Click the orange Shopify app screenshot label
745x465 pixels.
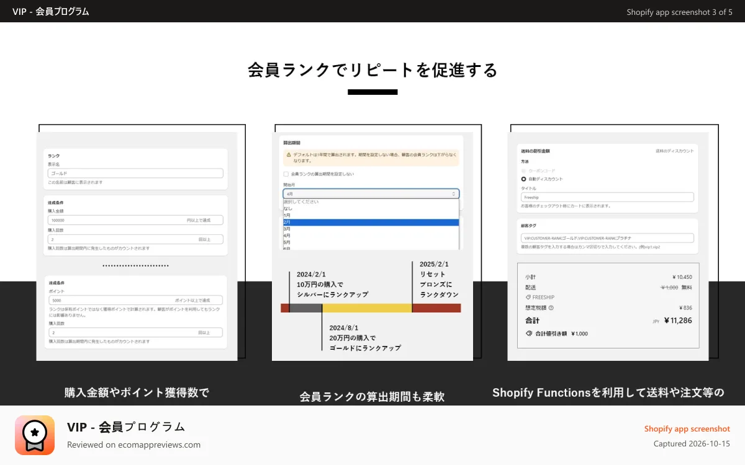(x=687, y=429)
